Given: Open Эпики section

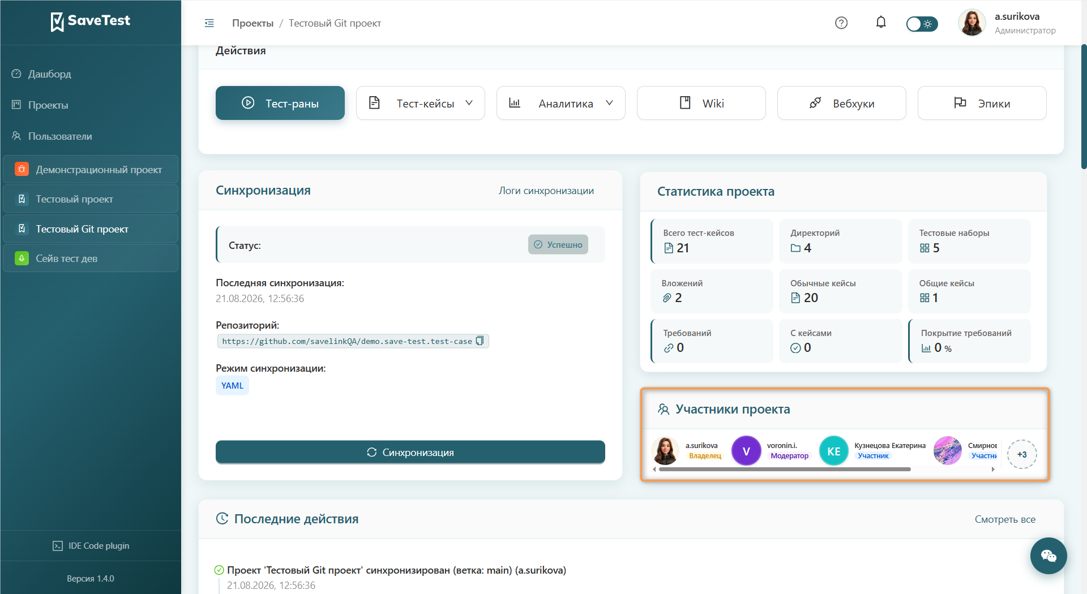Looking at the screenshot, I should pyautogui.click(x=982, y=103).
